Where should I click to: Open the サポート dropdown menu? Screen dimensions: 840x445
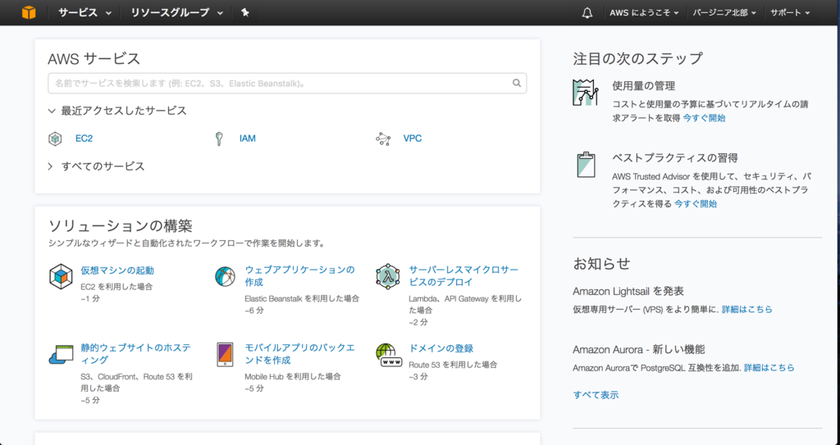coord(790,13)
